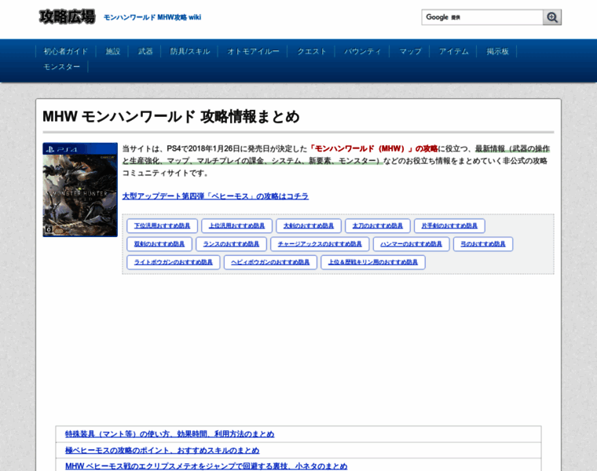
Task: Go to バウンティ navigation item
Action: [x=363, y=51]
